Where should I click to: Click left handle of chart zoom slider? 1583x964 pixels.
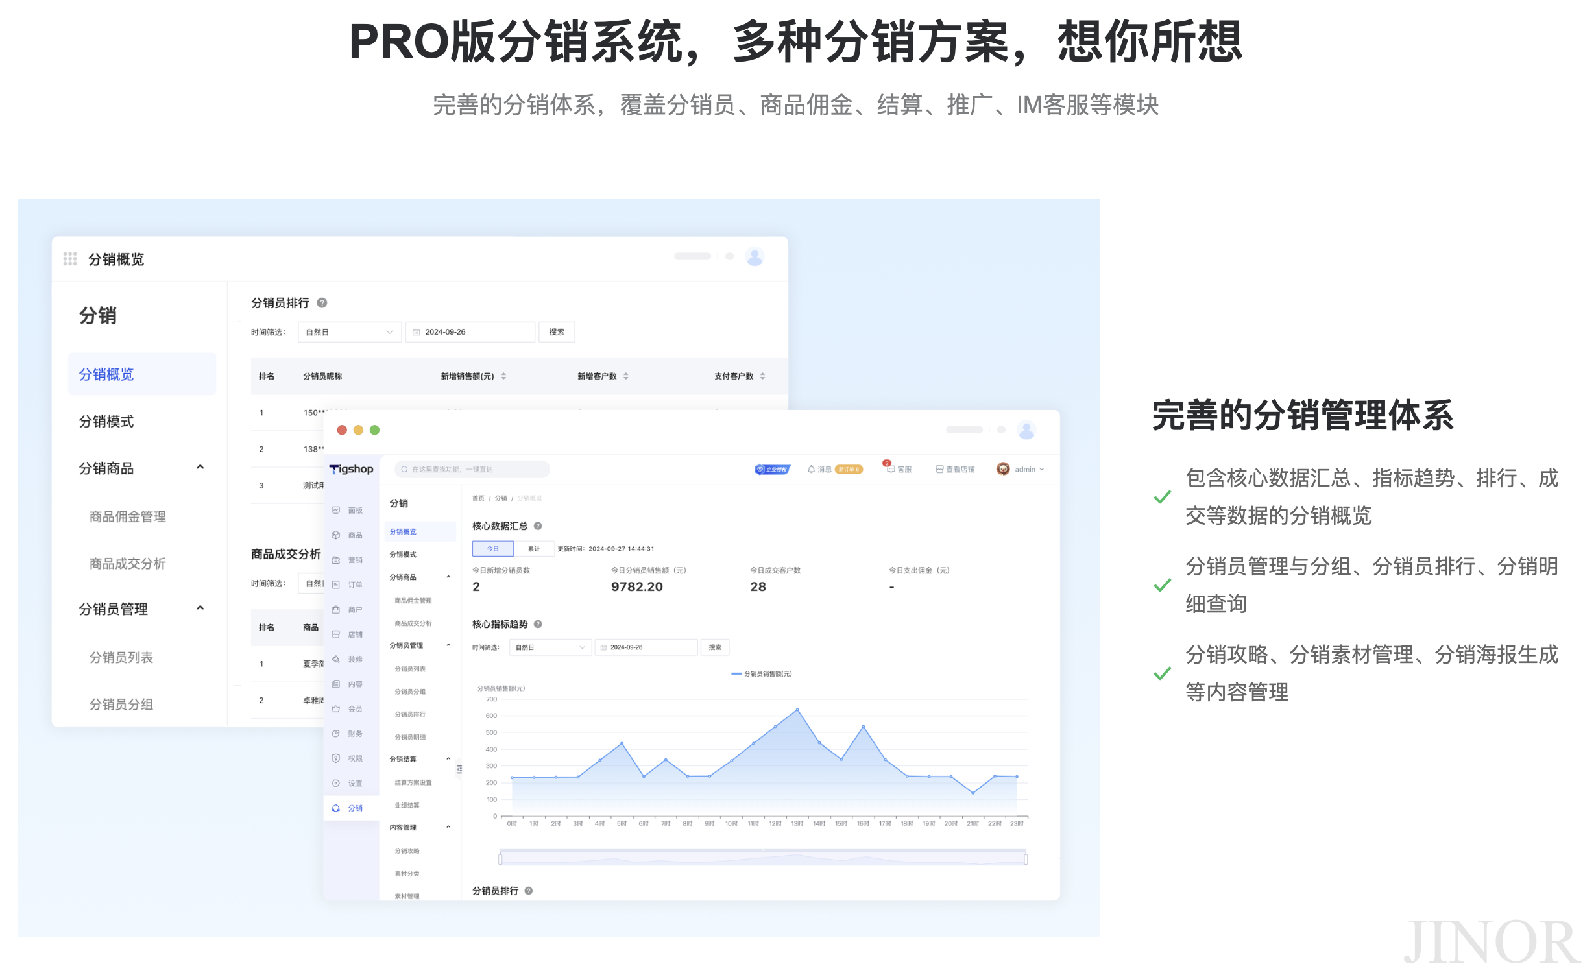[x=500, y=859]
